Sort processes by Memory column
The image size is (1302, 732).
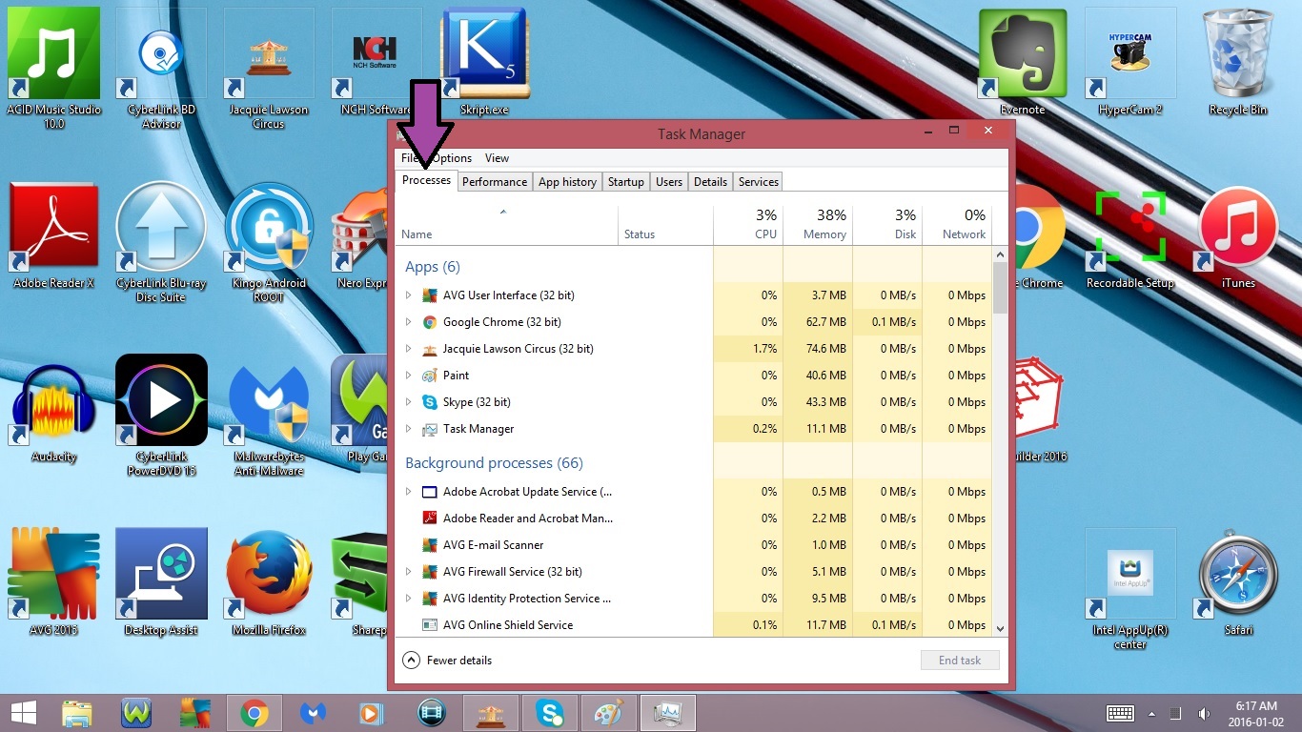coord(818,225)
